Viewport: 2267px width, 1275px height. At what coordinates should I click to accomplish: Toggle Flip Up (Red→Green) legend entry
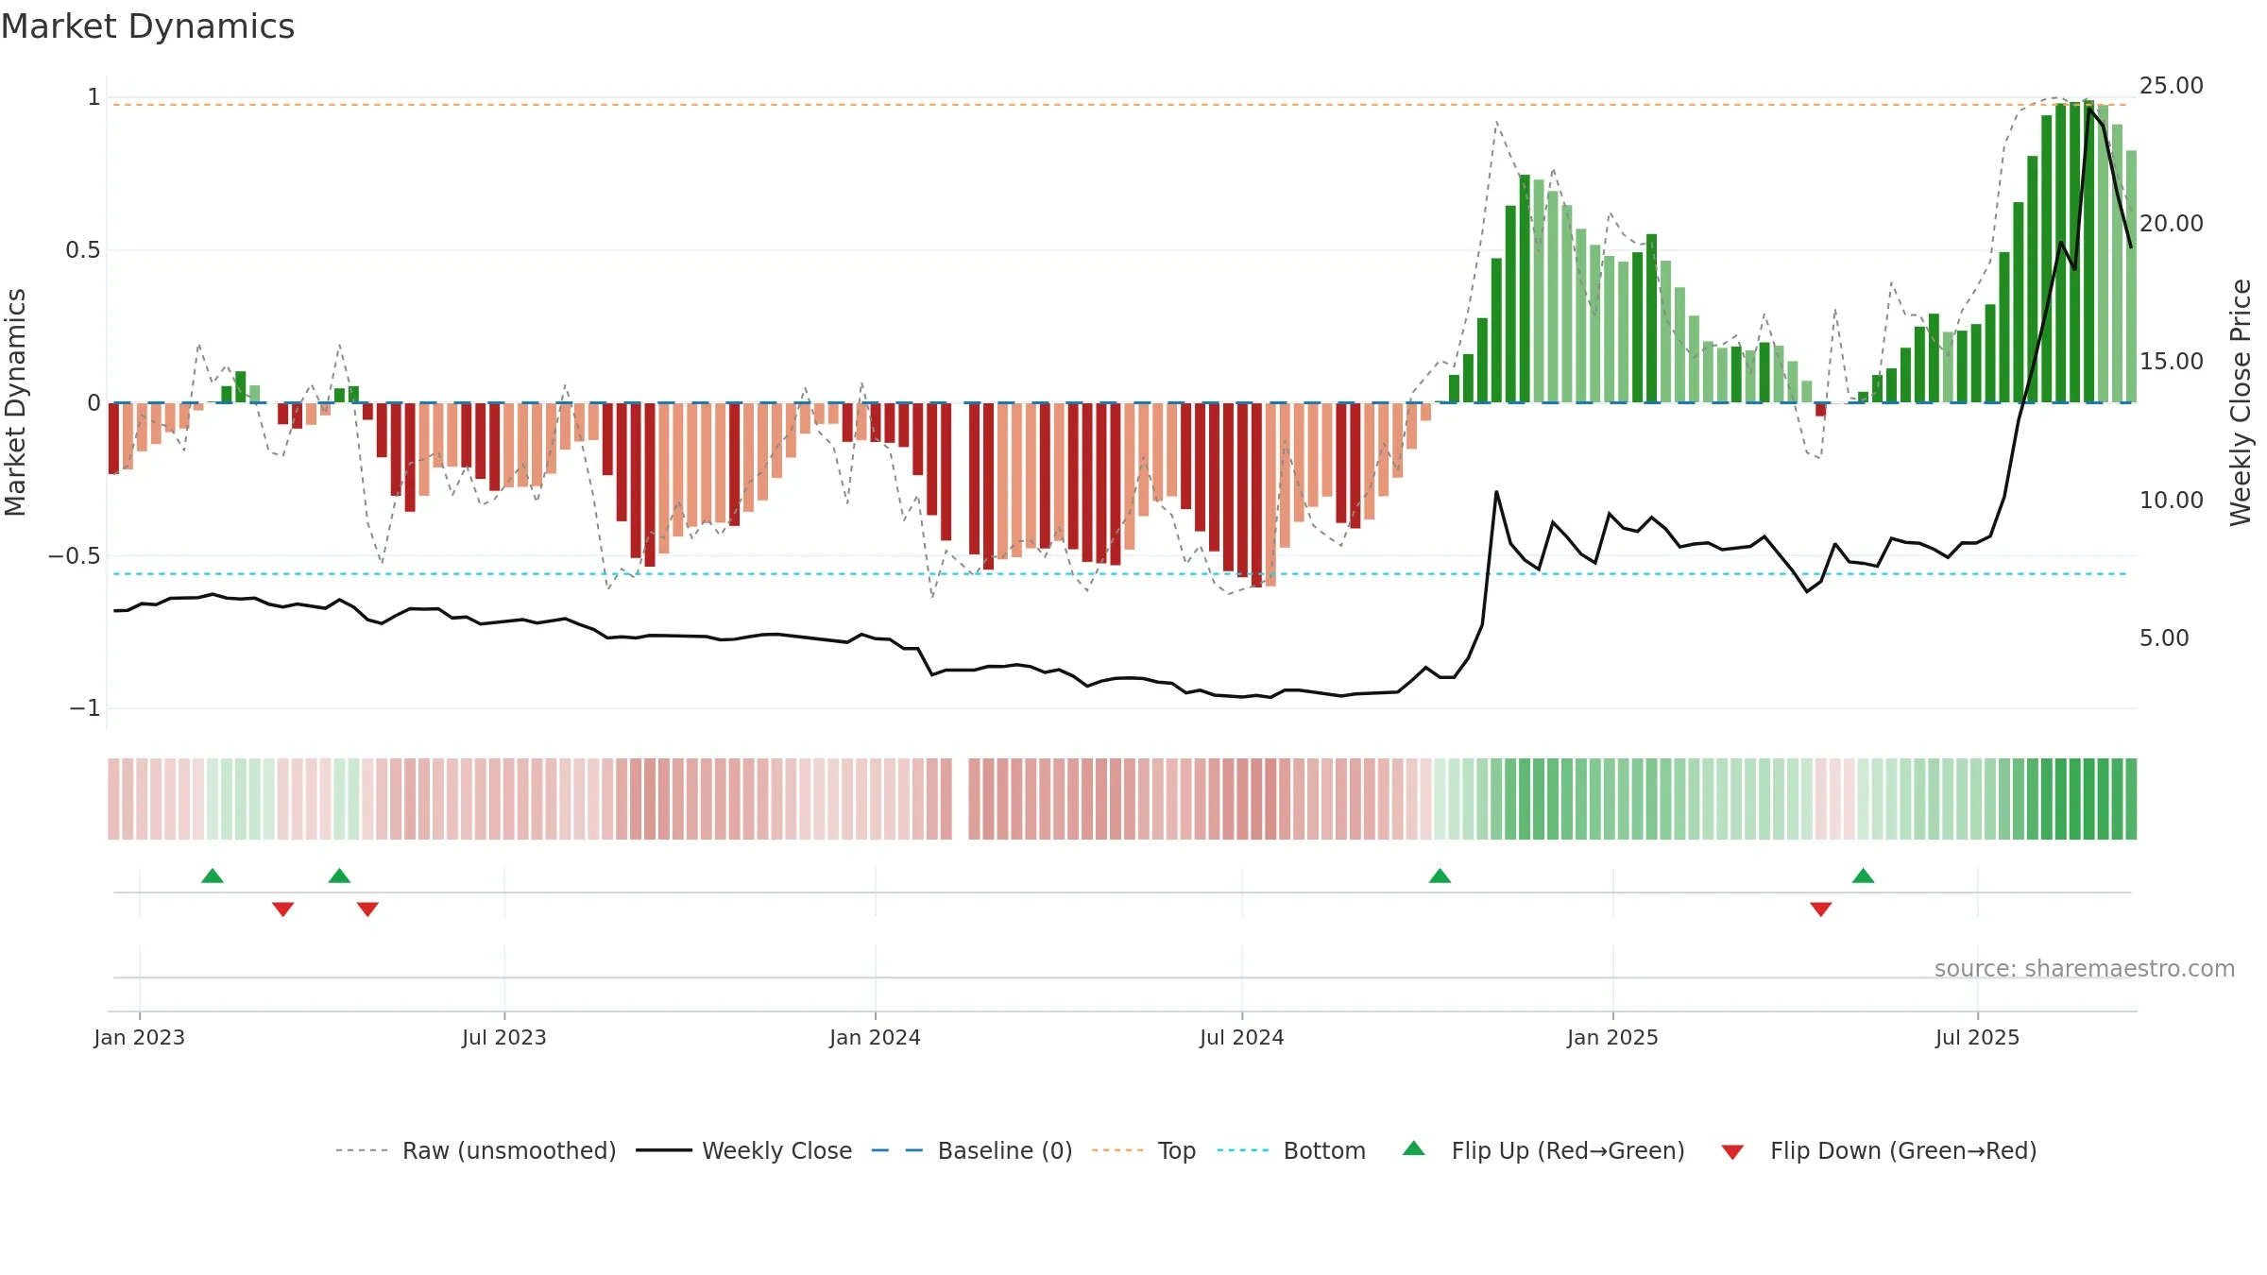coord(1543,1150)
